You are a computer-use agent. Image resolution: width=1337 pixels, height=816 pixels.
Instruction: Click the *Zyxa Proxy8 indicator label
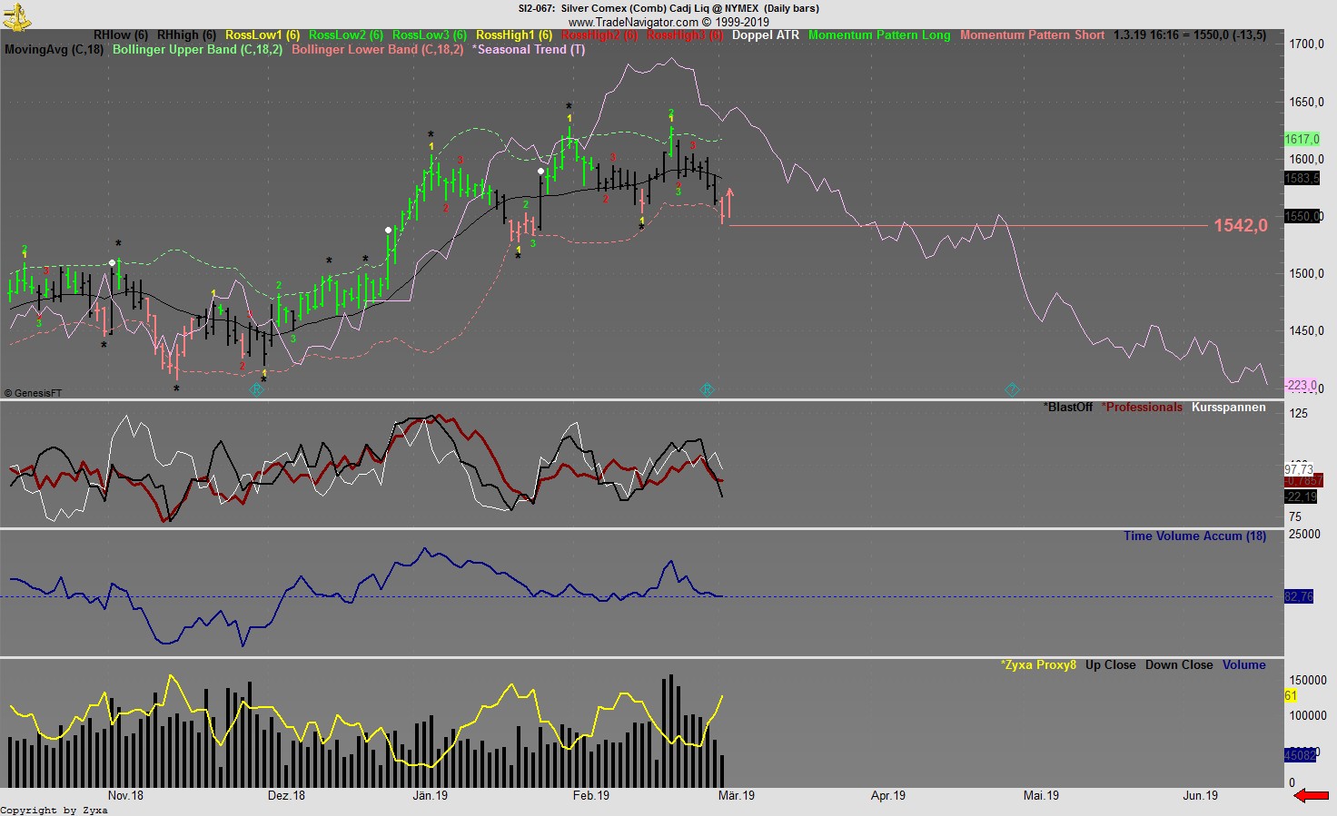coord(1038,665)
